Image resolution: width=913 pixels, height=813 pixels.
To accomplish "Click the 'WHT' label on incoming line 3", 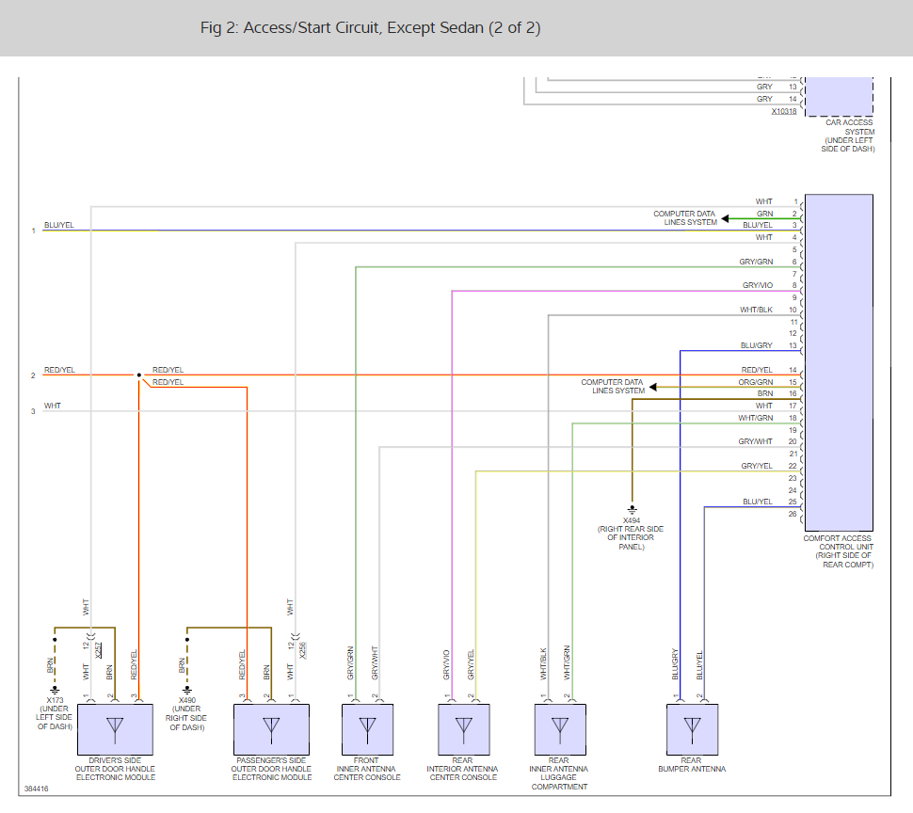I will tap(53, 406).
